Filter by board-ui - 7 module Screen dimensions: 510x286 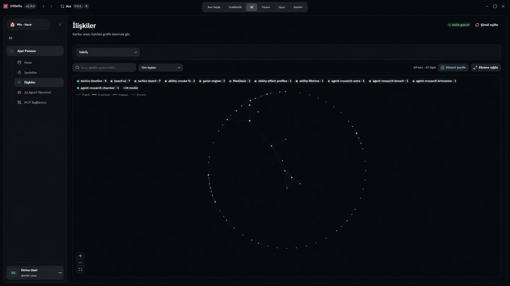coord(120,81)
